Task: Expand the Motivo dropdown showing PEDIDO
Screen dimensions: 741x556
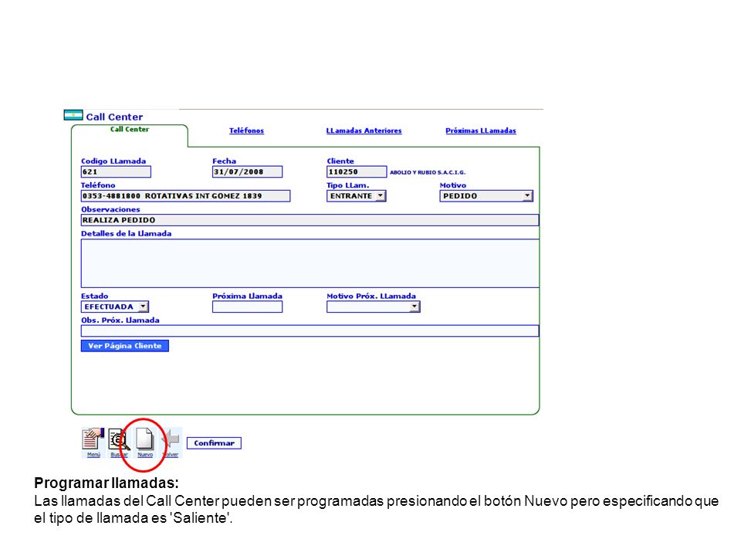Action: 486,195
